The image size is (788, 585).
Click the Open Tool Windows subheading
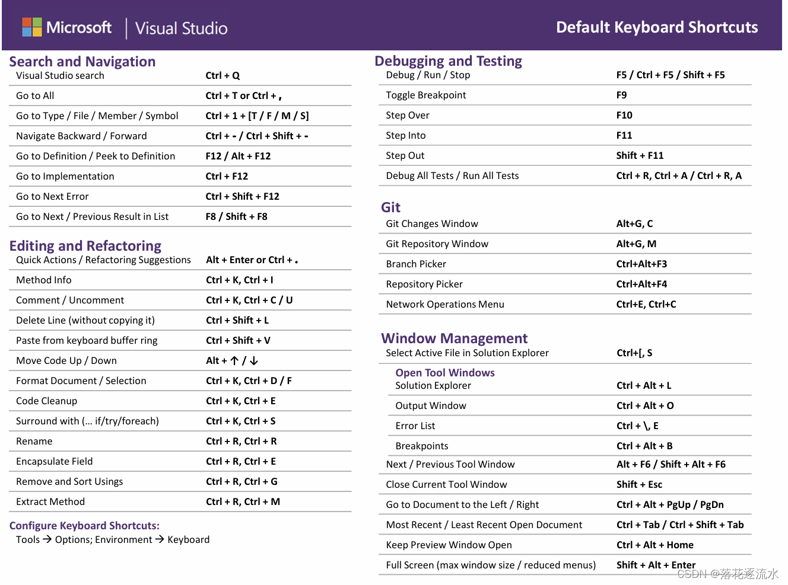point(445,373)
